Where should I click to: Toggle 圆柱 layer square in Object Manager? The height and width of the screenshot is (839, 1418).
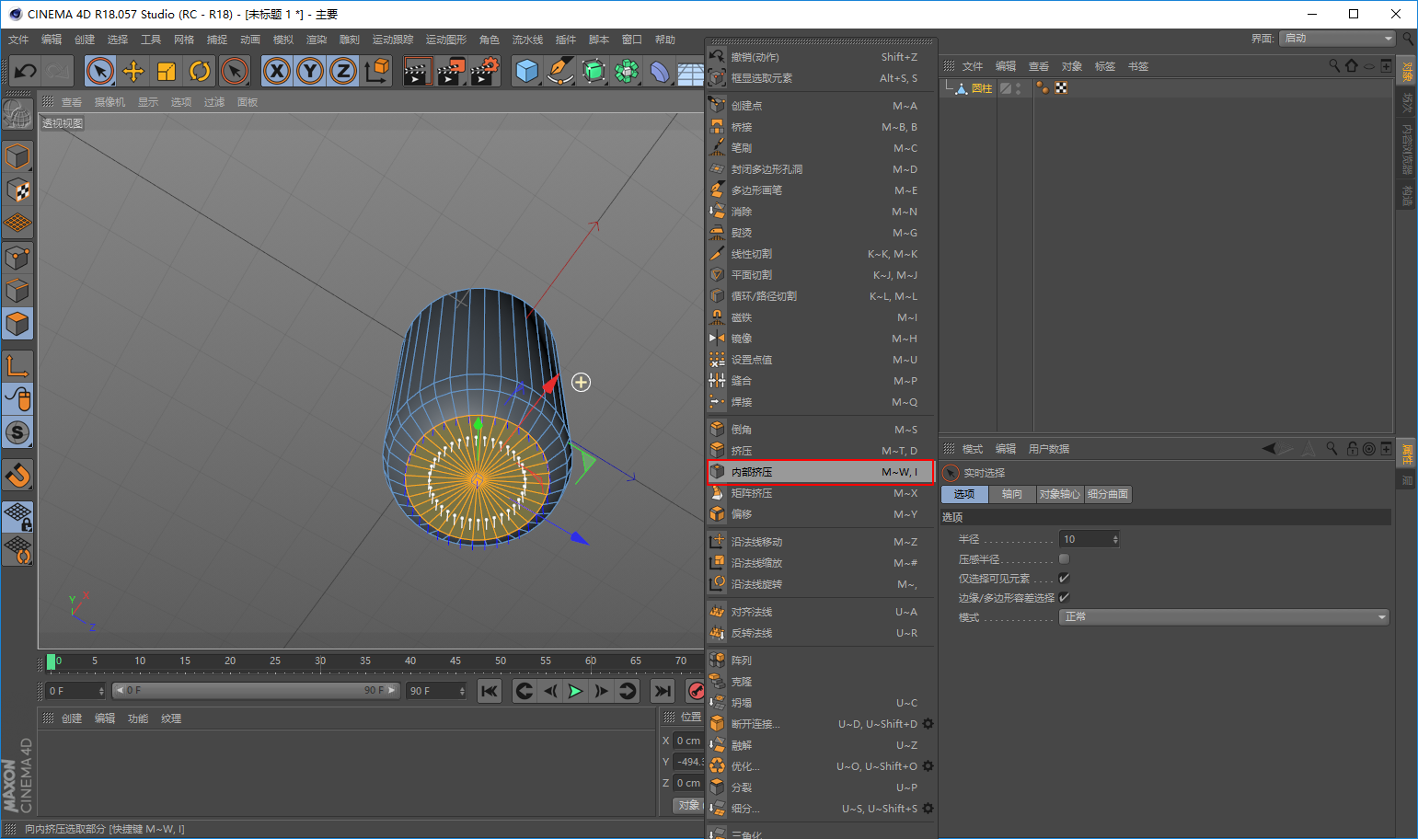tap(1006, 88)
